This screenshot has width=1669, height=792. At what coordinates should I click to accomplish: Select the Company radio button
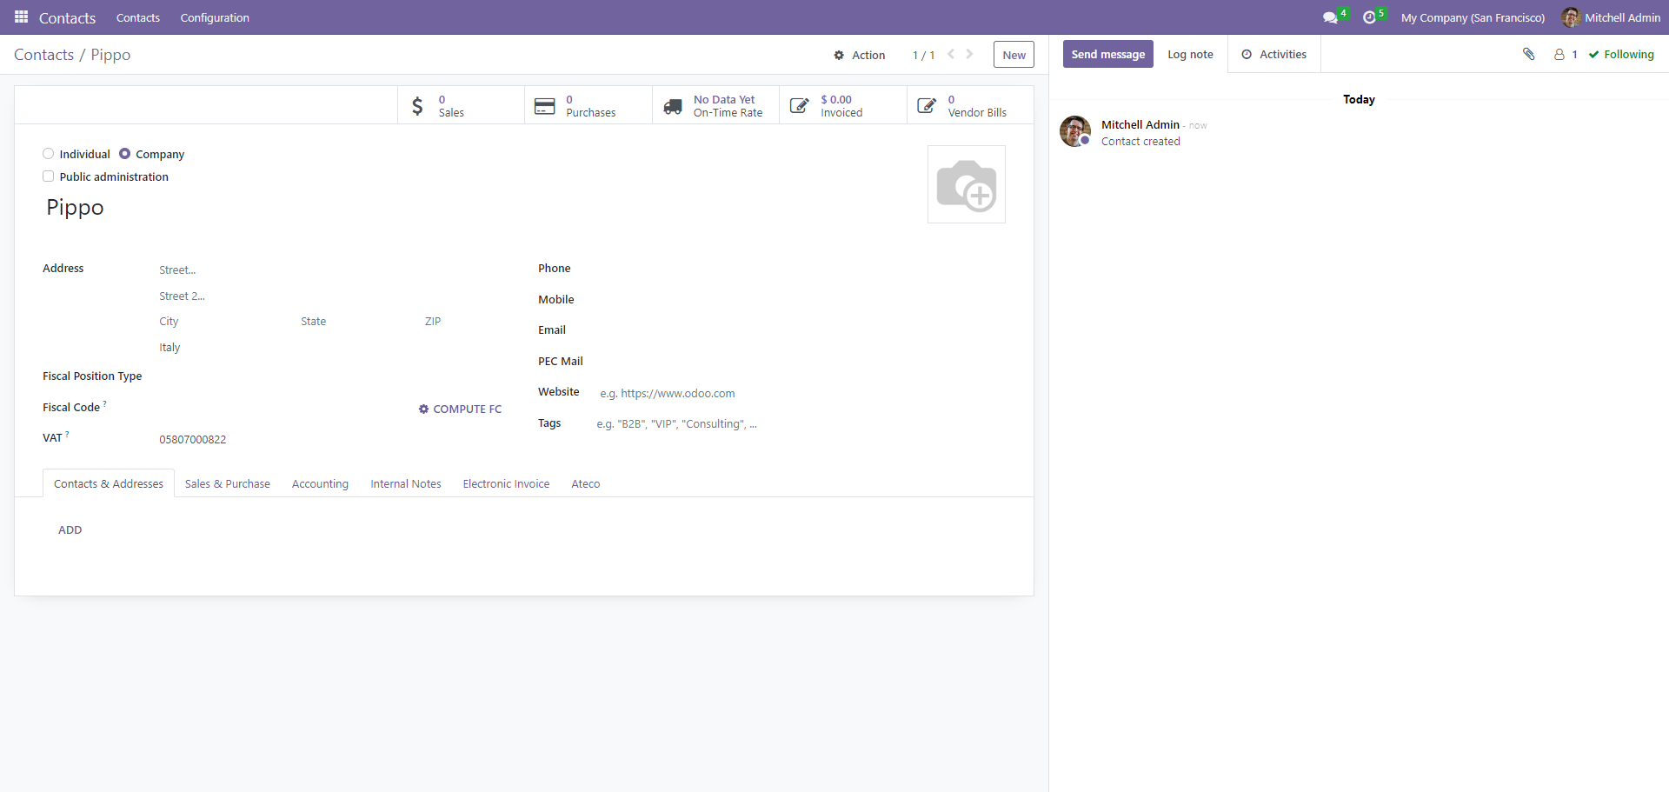(125, 153)
